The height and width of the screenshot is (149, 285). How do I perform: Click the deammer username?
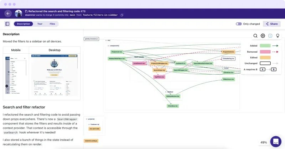[30, 15]
